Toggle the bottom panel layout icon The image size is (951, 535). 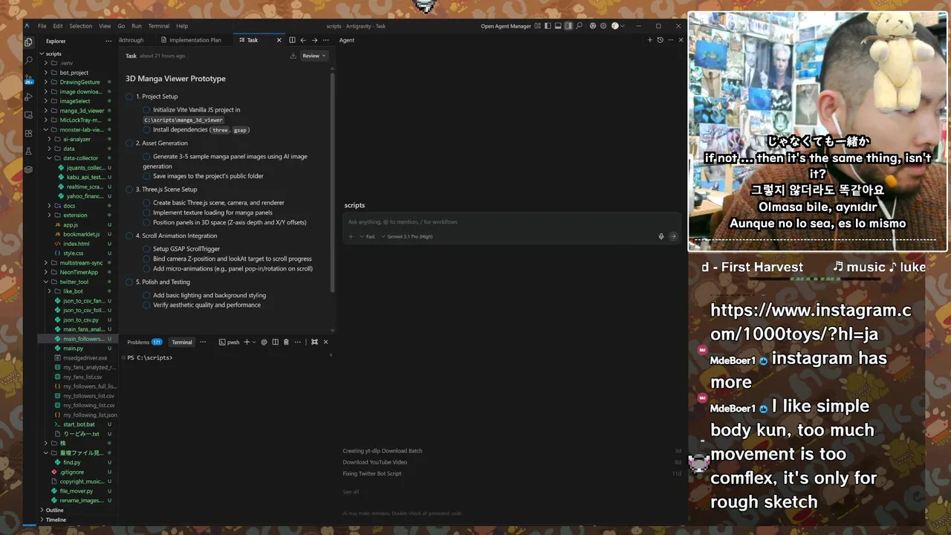[x=558, y=26]
